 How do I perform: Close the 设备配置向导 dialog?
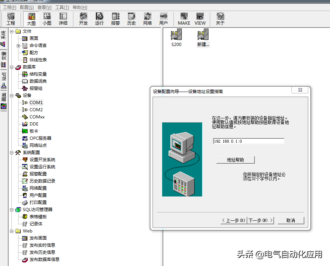click(300, 90)
